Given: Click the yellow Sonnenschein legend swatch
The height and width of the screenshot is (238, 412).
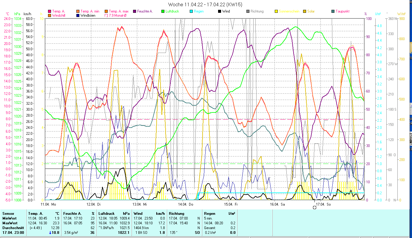Looking at the screenshot, I should click(276, 11).
